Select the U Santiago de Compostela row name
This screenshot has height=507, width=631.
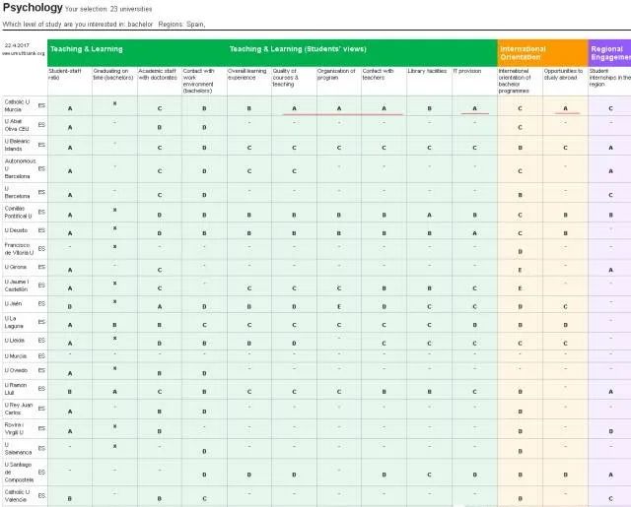19,472
